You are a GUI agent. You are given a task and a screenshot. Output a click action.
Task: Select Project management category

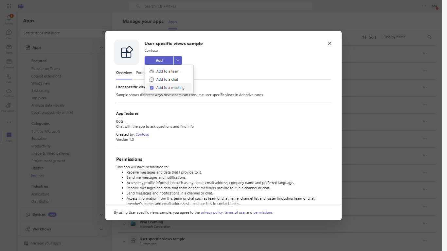[x=48, y=161]
